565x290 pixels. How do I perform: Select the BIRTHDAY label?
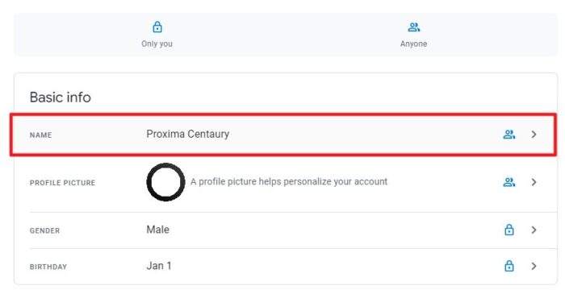coord(48,267)
